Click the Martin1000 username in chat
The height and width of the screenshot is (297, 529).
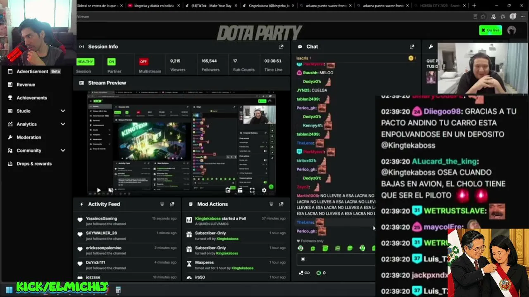[308, 196]
